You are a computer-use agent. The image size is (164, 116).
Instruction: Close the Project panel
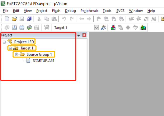[x=84, y=35]
